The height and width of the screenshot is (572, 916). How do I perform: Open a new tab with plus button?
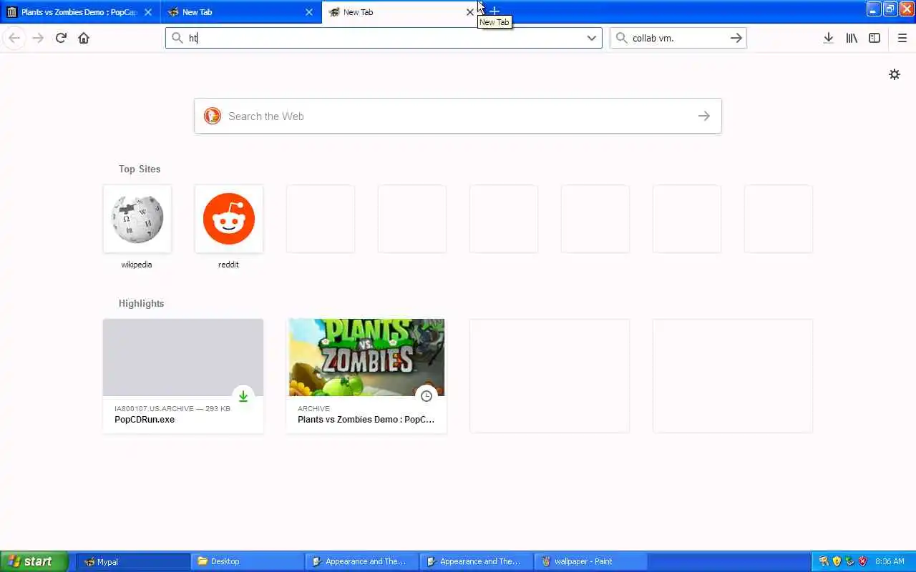coord(494,11)
